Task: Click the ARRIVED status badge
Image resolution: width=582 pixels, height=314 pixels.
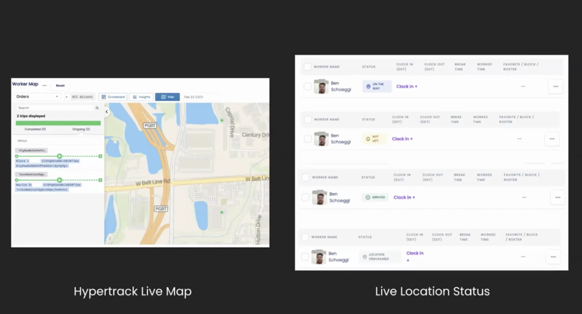Action: pos(375,197)
